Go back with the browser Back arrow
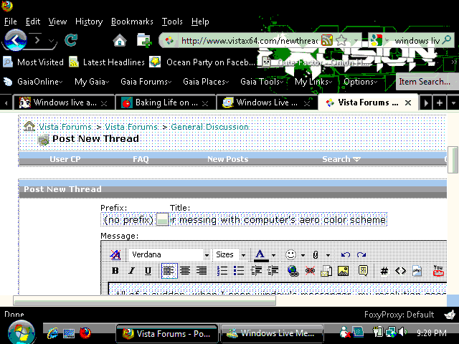Viewport: 459px width, 344px height. (15, 40)
